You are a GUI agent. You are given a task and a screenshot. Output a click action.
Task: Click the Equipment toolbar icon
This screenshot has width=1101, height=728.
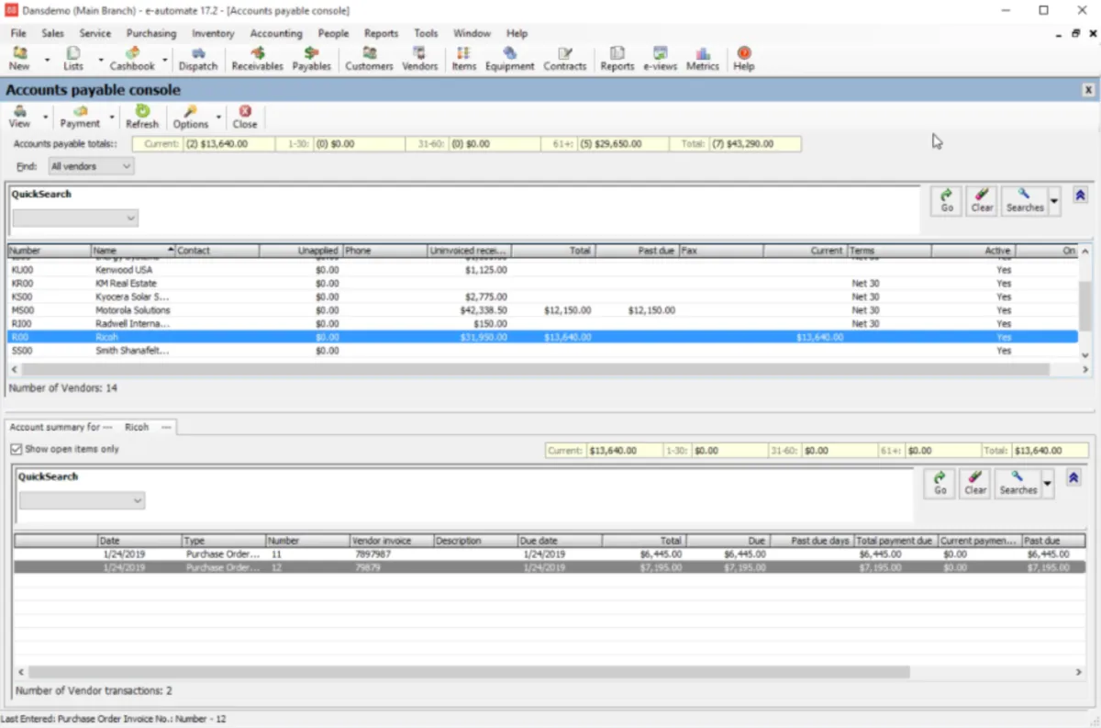(x=509, y=59)
